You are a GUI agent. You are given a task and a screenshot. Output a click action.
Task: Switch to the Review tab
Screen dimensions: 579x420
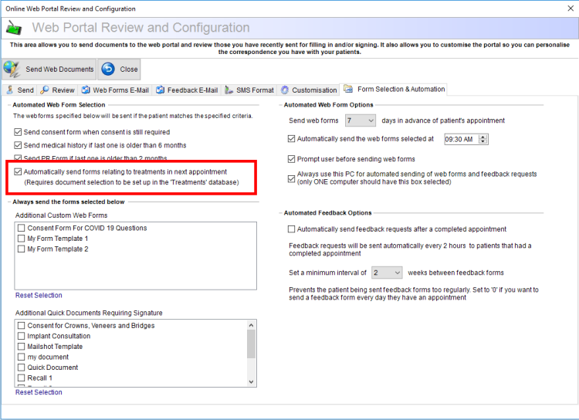pos(57,90)
